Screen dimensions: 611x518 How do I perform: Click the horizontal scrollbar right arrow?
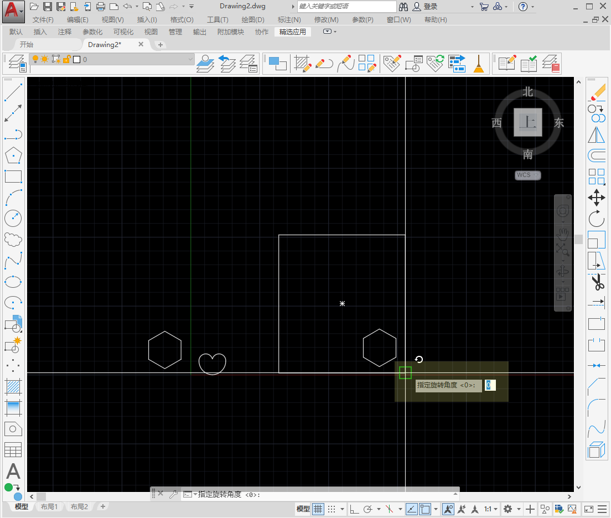[569, 496]
